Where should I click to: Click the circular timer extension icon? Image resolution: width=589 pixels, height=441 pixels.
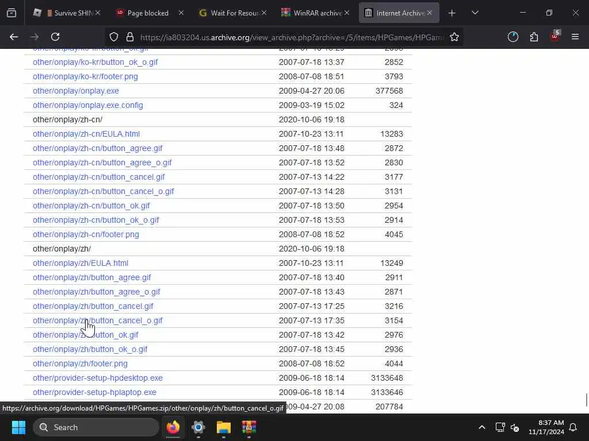[512, 37]
